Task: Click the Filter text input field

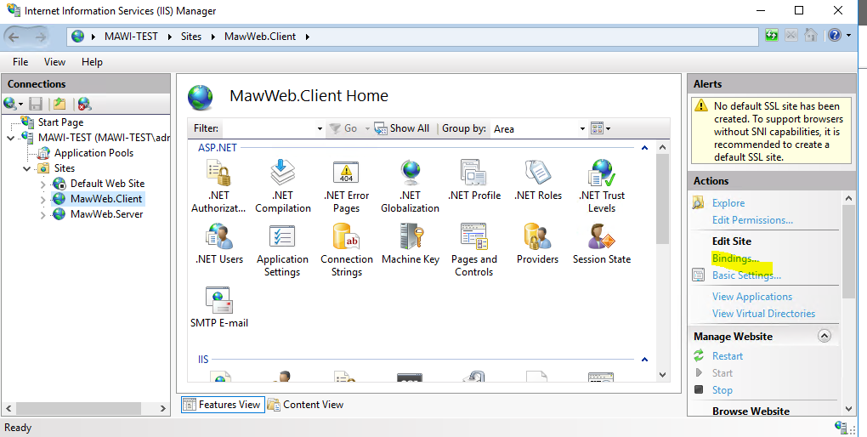Action: pyautogui.click(x=268, y=128)
